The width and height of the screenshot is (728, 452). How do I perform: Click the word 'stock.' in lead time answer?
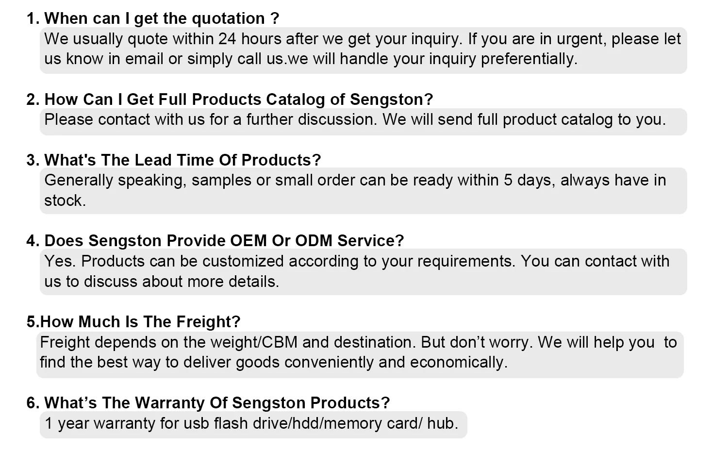(x=65, y=201)
